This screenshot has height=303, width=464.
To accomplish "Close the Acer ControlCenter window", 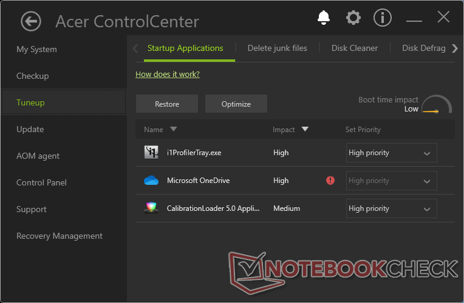I will click(x=443, y=17).
